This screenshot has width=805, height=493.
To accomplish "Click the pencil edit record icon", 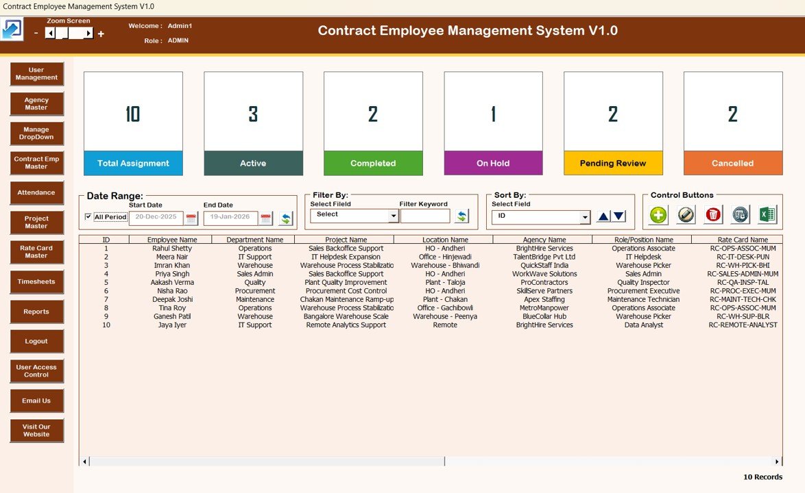I will [686, 215].
